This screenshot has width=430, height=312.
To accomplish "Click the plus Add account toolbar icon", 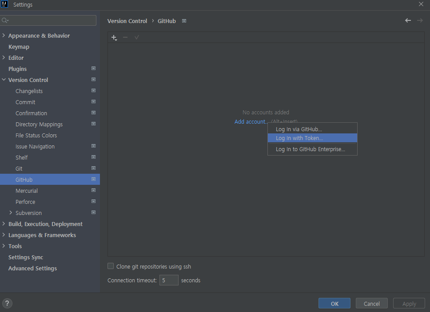I will coord(114,38).
